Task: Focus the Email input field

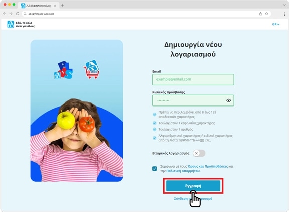Action: point(193,79)
